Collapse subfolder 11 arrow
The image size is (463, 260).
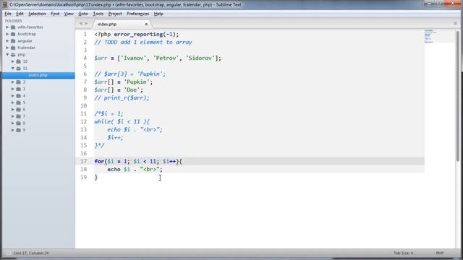point(13,69)
